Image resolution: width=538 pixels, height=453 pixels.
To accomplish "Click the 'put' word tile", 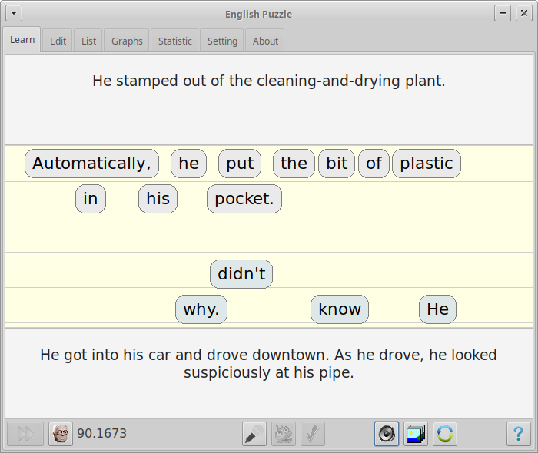I will [240, 164].
